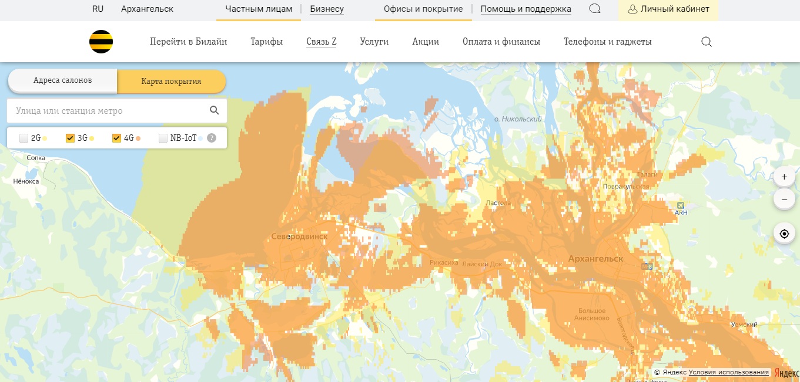Enable the NB-IoT coverage checkbox

coord(163,138)
